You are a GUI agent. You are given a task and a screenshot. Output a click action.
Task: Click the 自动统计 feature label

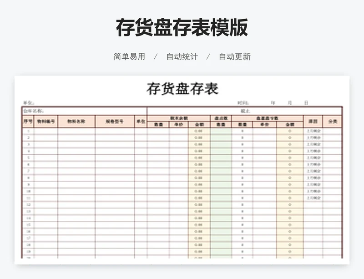coord(182,56)
